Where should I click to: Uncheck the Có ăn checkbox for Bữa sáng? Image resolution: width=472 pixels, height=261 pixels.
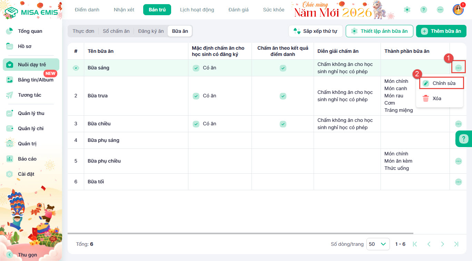(196, 68)
